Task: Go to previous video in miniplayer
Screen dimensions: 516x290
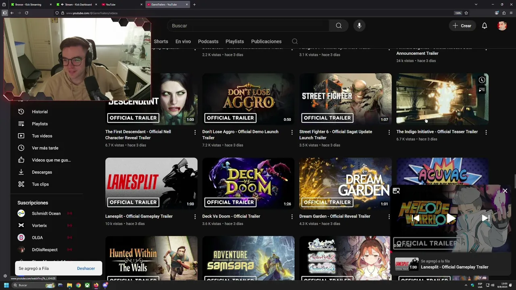Action: 416,218
